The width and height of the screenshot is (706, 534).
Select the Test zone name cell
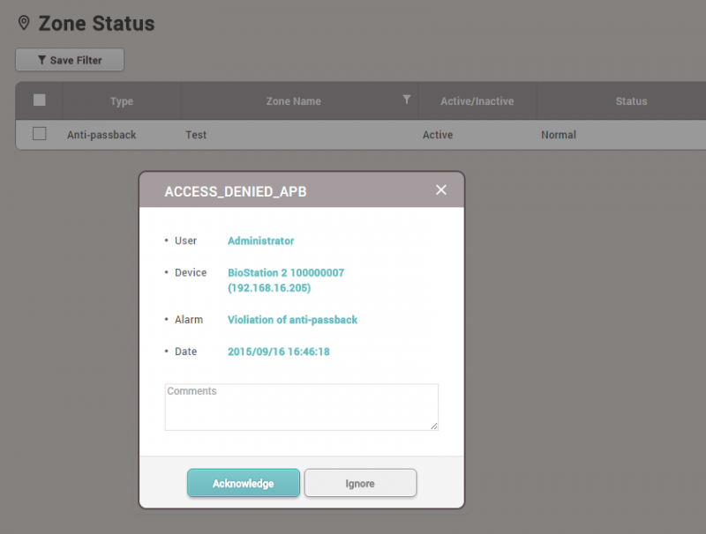[x=196, y=135]
